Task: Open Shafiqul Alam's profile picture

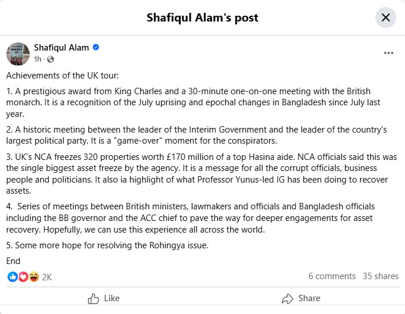Action: coord(18,53)
